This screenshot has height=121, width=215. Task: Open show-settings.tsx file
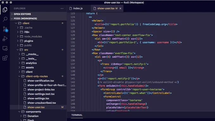coord(38,98)
